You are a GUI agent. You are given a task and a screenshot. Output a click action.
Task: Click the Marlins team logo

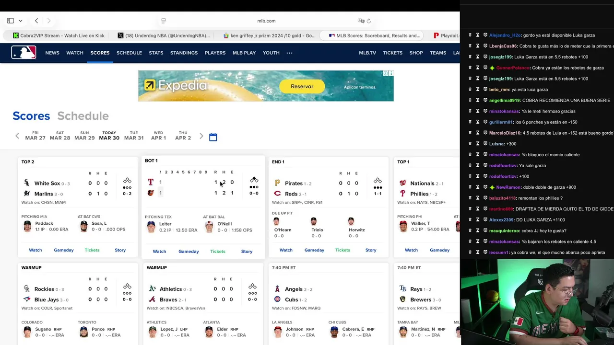[27, 194]
